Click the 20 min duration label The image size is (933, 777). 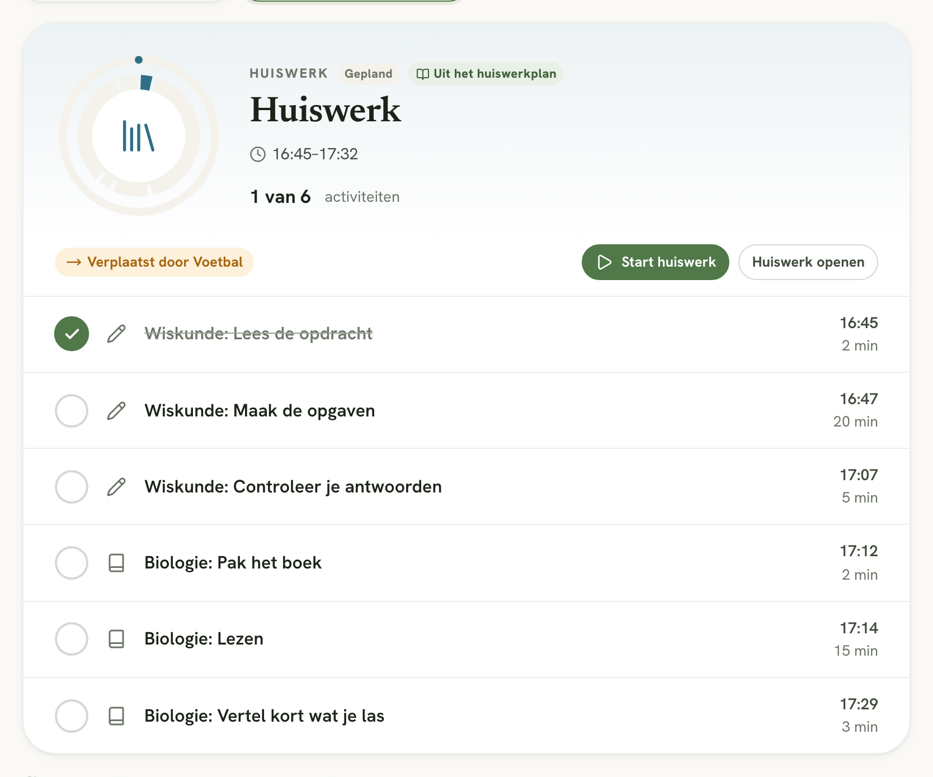(855, 422)
